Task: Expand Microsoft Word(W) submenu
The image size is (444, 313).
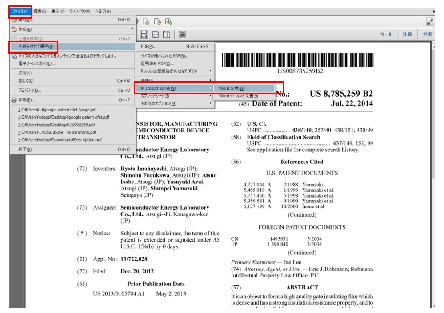Action: point(175,88)
